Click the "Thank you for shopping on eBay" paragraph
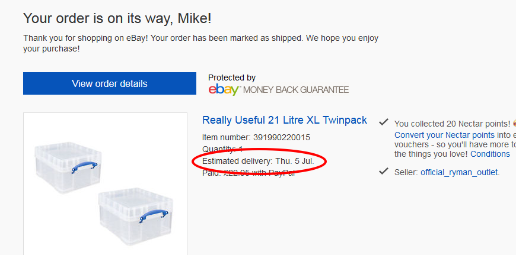The height and width of the screenshot is (255, 516). [x=200, y=43]
